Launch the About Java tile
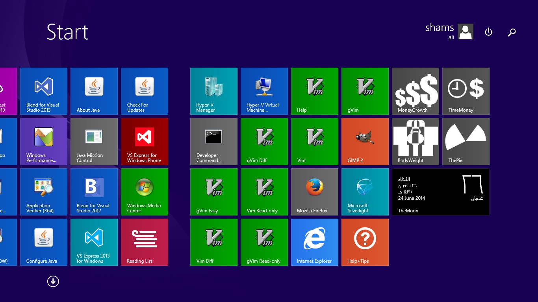Viewport: 538px width, 302px height. pos(94,91)
